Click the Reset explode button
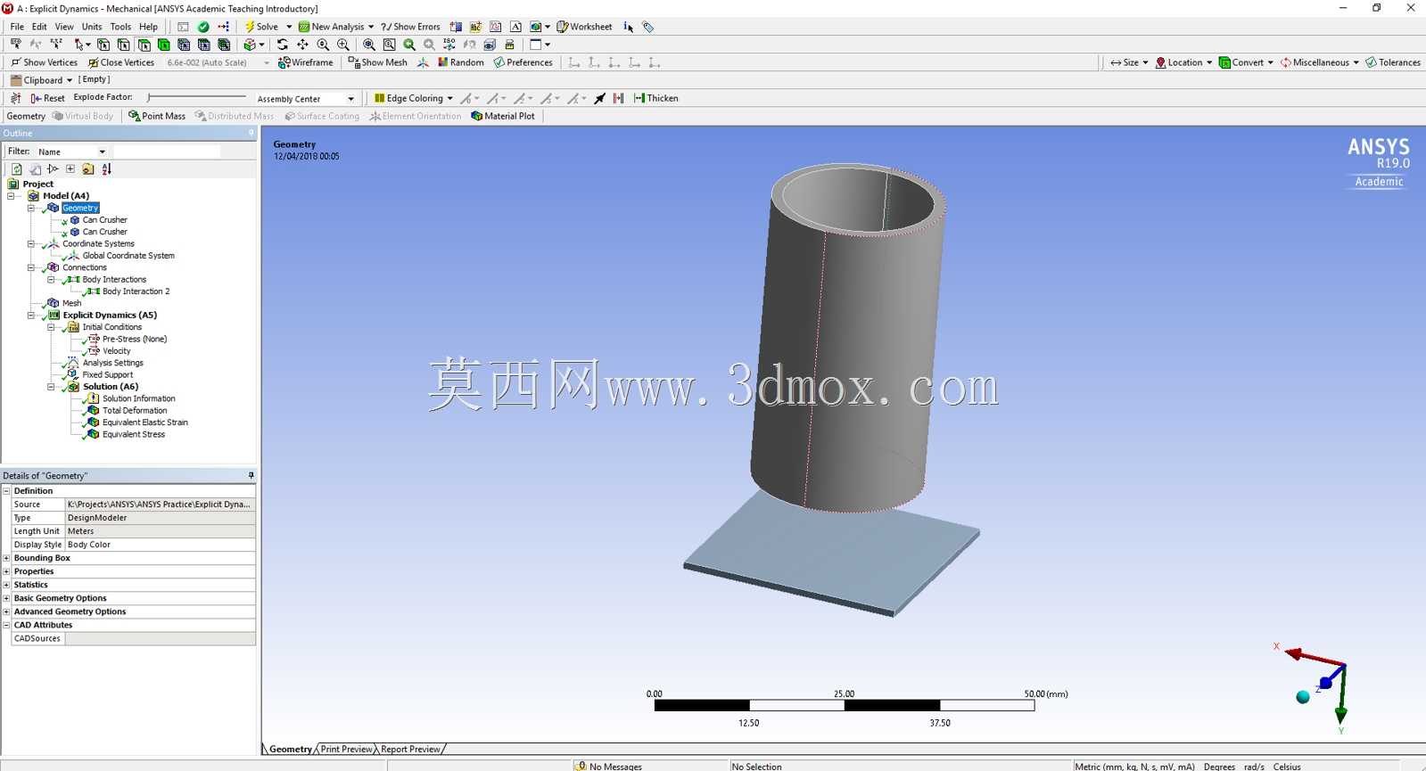The width and height of the screenshot is (1426, 771). coord(47,98)
